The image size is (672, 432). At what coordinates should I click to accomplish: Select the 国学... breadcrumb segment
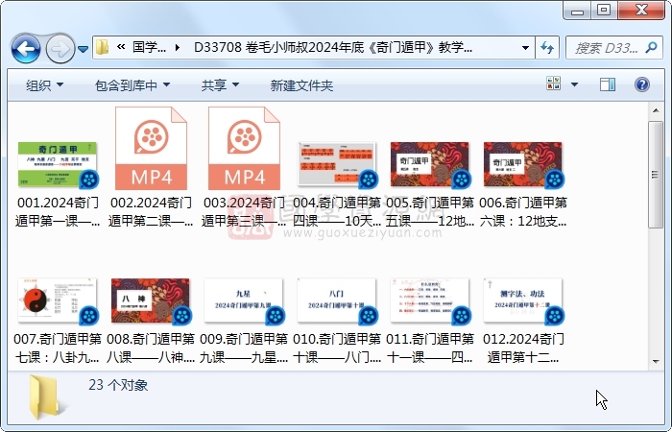point(149,47)
